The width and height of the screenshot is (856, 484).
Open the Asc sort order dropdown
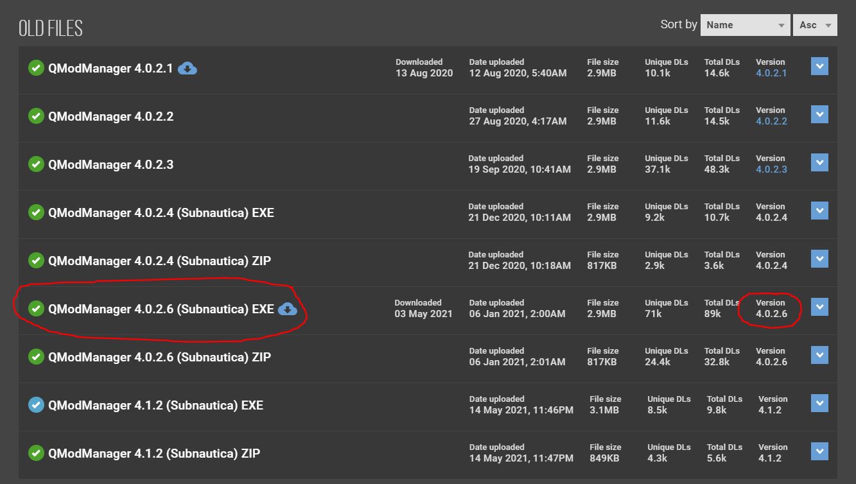point(815,25)
